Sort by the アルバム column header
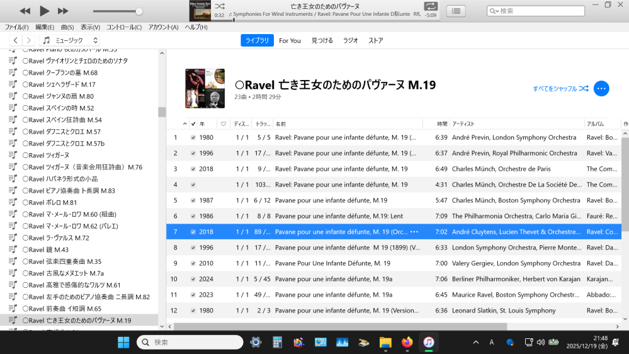Image resolution: width=629 pixels, height=354 pixels. pyautogui.click(x=602, y=124)
